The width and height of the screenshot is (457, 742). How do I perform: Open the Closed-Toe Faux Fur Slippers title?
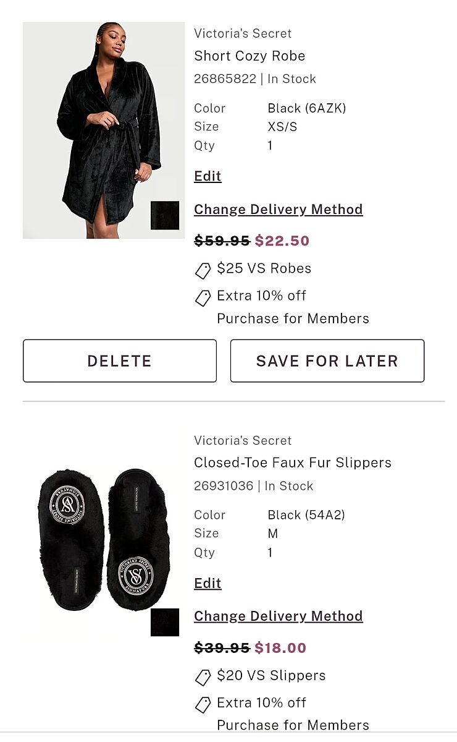293,463
